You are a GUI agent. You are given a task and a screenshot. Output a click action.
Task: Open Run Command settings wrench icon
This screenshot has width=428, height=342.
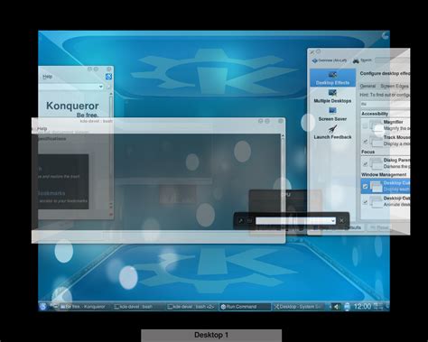pyautogui.click(x=241, y=221)
